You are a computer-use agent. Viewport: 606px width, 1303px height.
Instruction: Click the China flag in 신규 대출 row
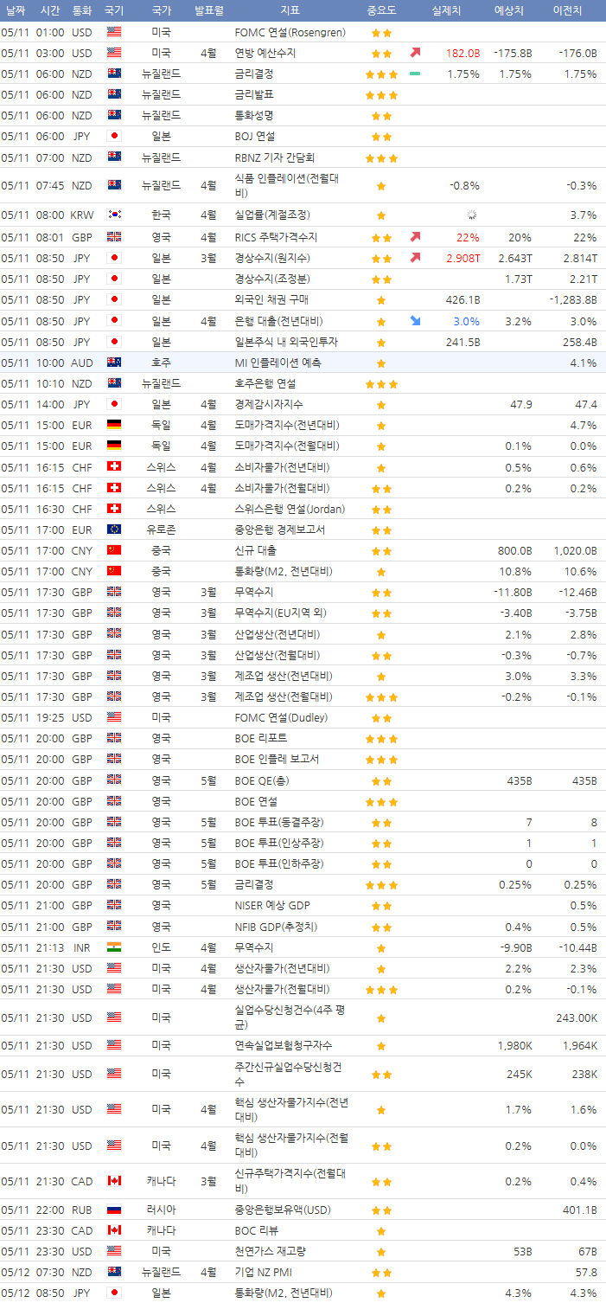click(x=114, y=550)
